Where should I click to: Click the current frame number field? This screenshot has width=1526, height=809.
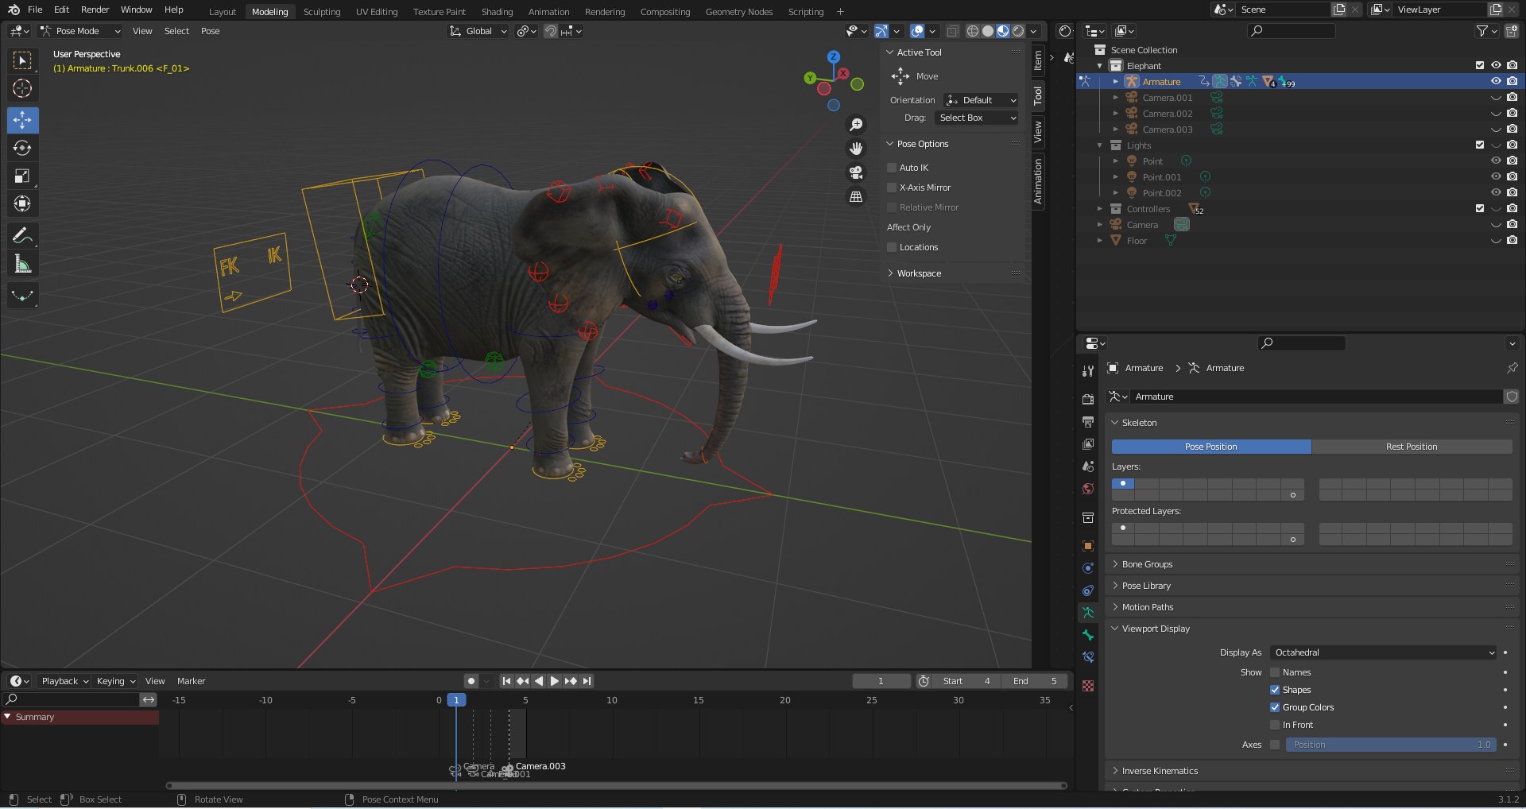coord(881,681)
